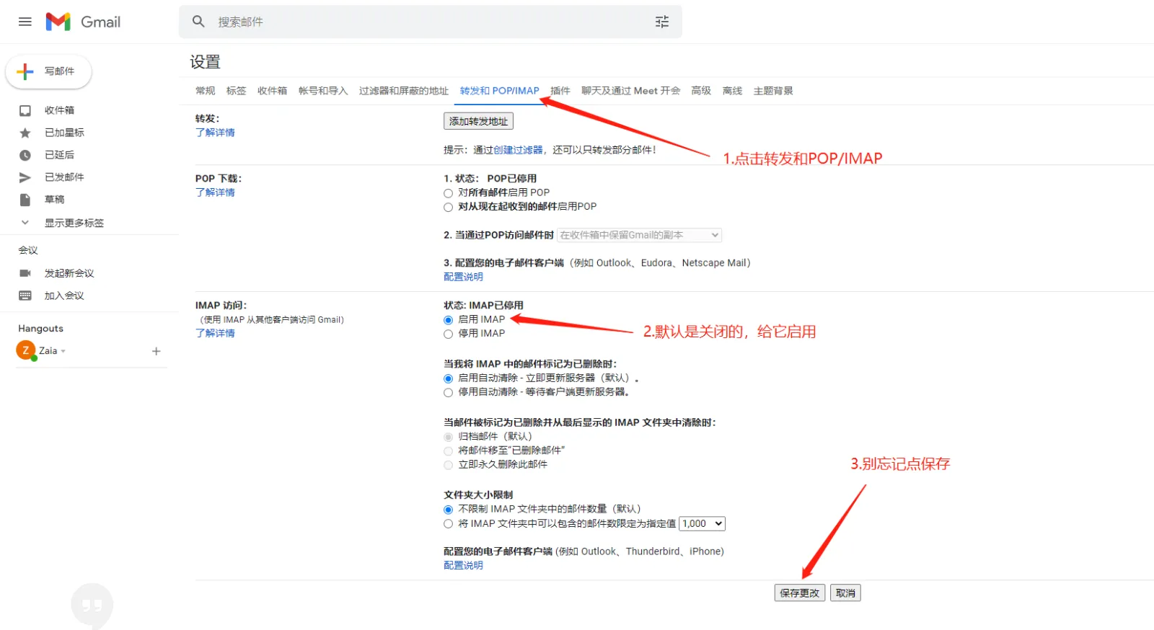
Task: Select 对从现在起收到的邮件启用POP radio
Action: tap(448, 207)
